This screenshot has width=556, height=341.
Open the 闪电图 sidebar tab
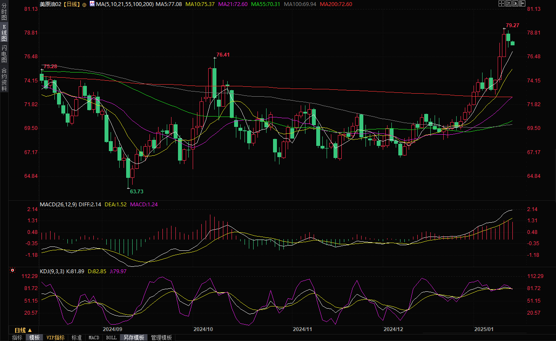[x=4, y=54]
